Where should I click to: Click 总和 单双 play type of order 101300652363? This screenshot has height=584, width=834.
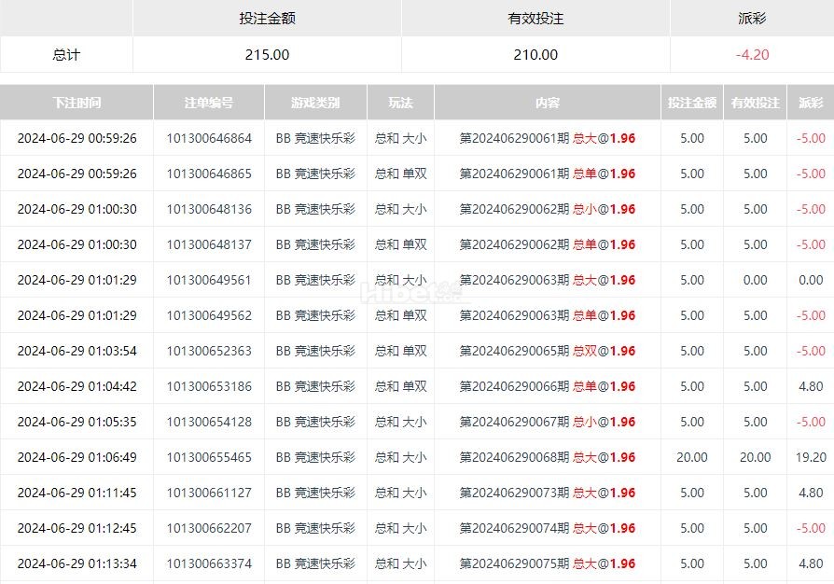coord(400,351)
